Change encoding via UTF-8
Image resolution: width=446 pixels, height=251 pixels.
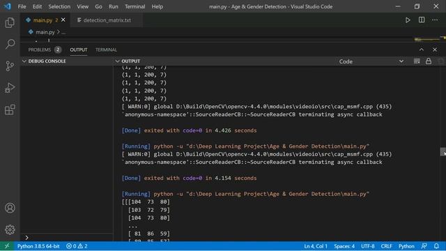[x=368, y=246]
